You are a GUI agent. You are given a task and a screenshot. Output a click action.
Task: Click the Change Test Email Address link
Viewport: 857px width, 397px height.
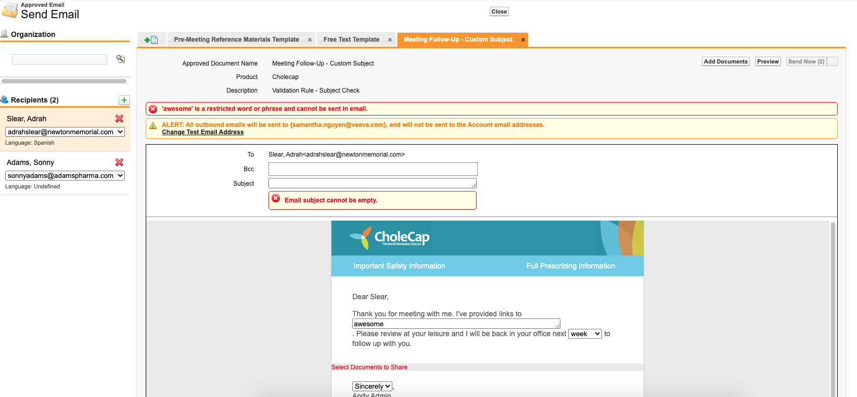(202, 132)
